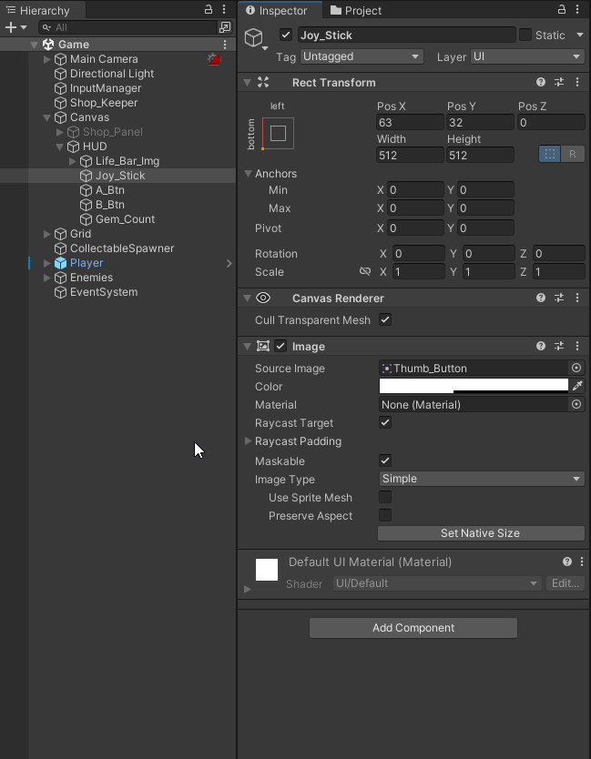Open Default UI Material options menu
This screenshot has height=759, width=591.
pos(582,562)
